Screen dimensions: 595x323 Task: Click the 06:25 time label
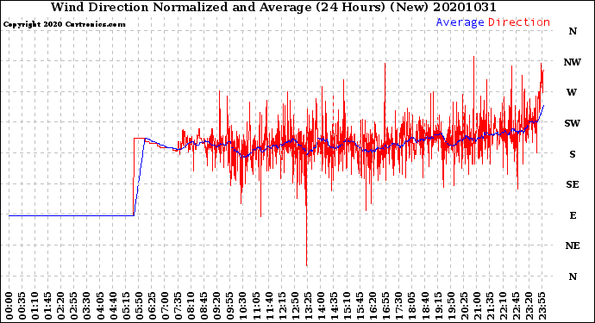(x=152, y=306)
